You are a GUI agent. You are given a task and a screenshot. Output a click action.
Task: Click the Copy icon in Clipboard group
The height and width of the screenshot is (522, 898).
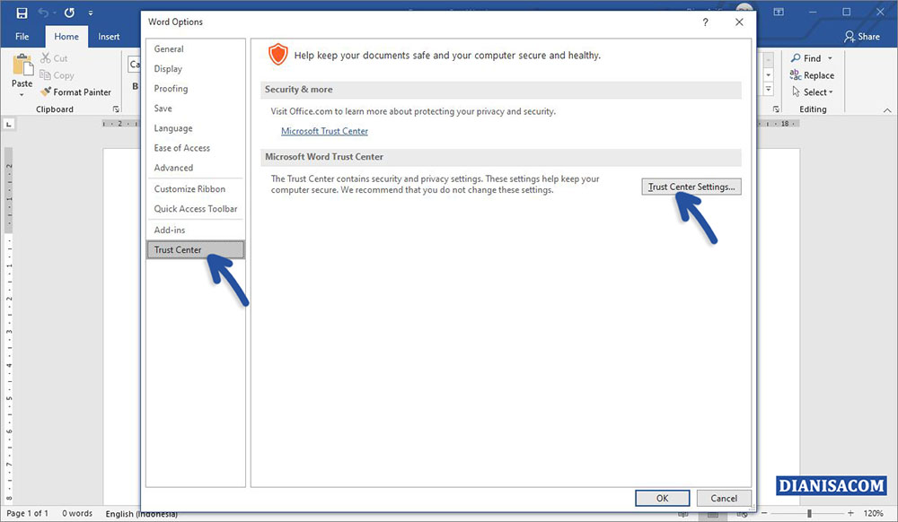point(57,74)
